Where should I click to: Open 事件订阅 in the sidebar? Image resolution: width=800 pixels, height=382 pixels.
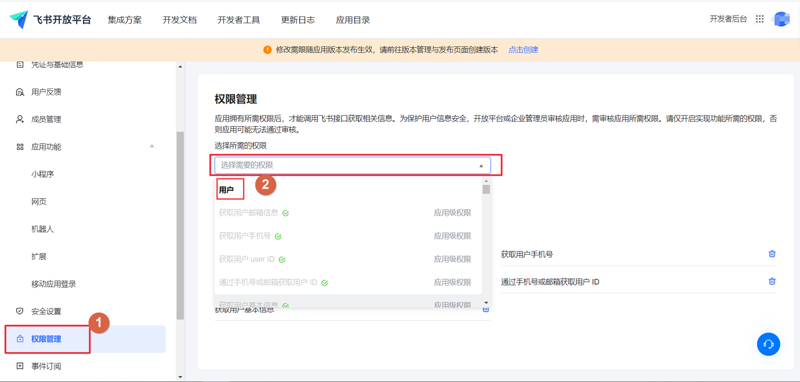pyautogui.click(x=46, y=366)
